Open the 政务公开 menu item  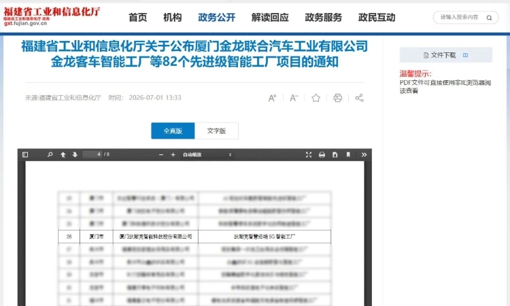coord(217,18)
